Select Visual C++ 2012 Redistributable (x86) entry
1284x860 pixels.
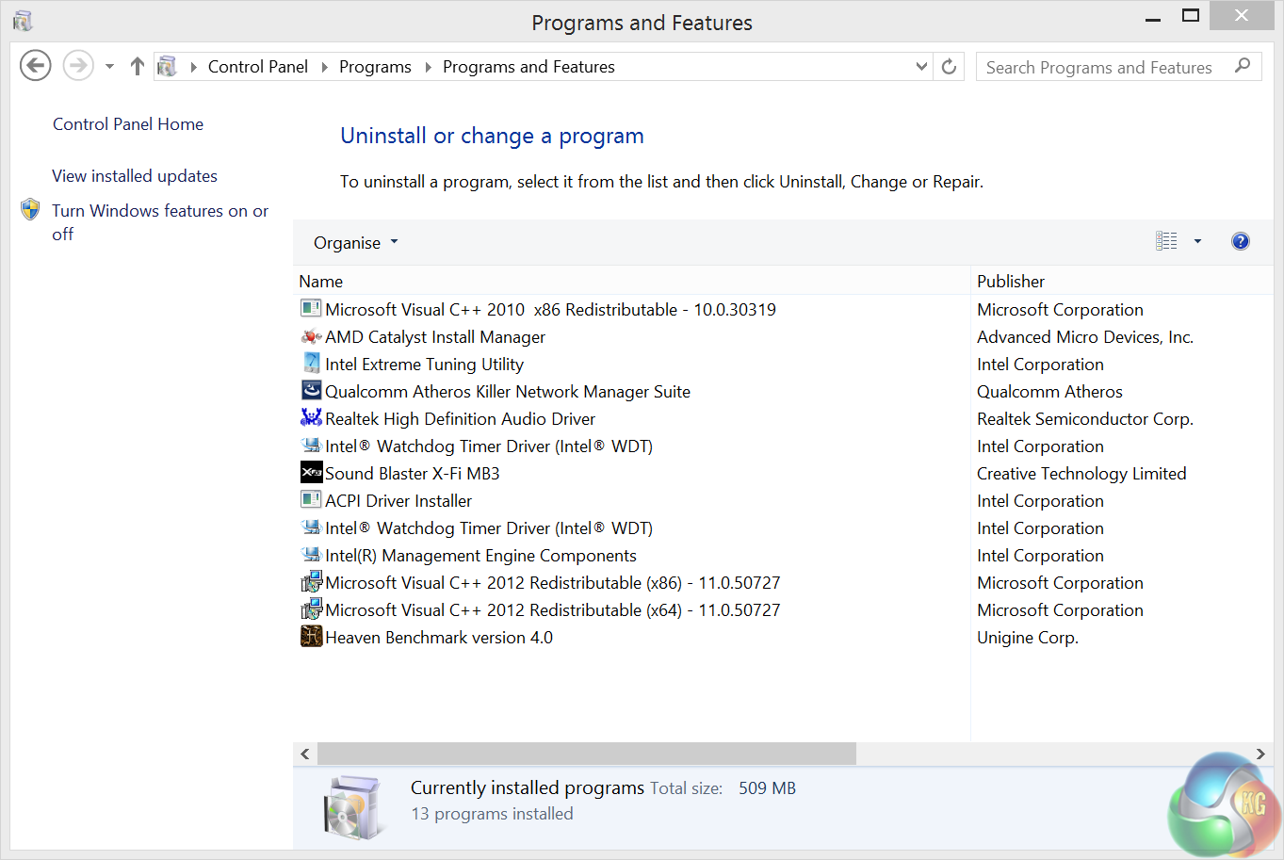(x=553, y=583)
